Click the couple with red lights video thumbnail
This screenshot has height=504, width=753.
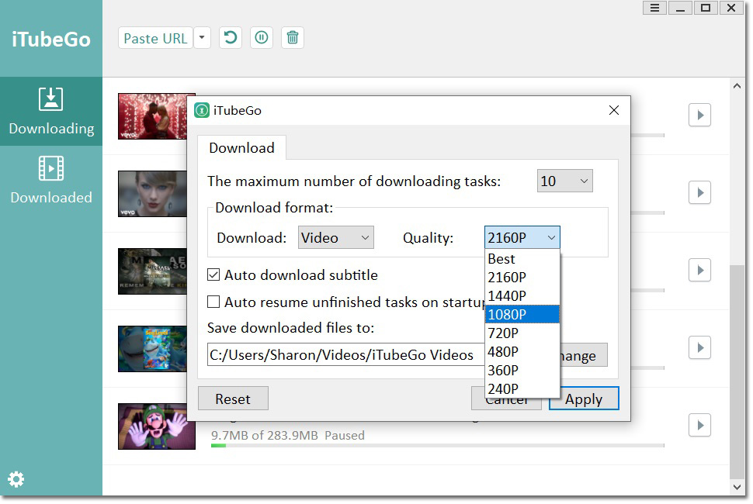pos(153,116)
